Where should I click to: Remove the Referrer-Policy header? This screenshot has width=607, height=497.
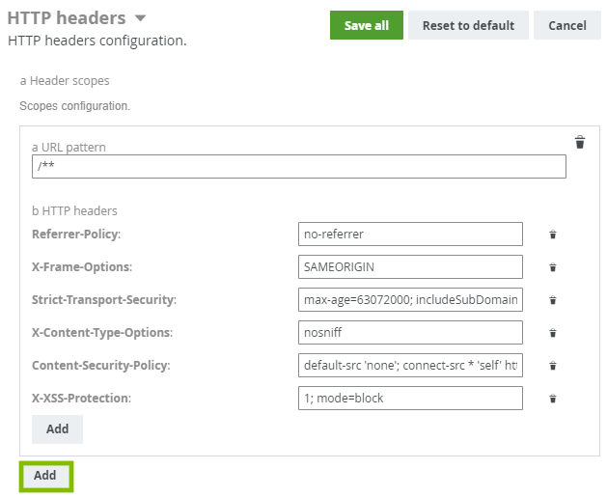pos(553,235)
